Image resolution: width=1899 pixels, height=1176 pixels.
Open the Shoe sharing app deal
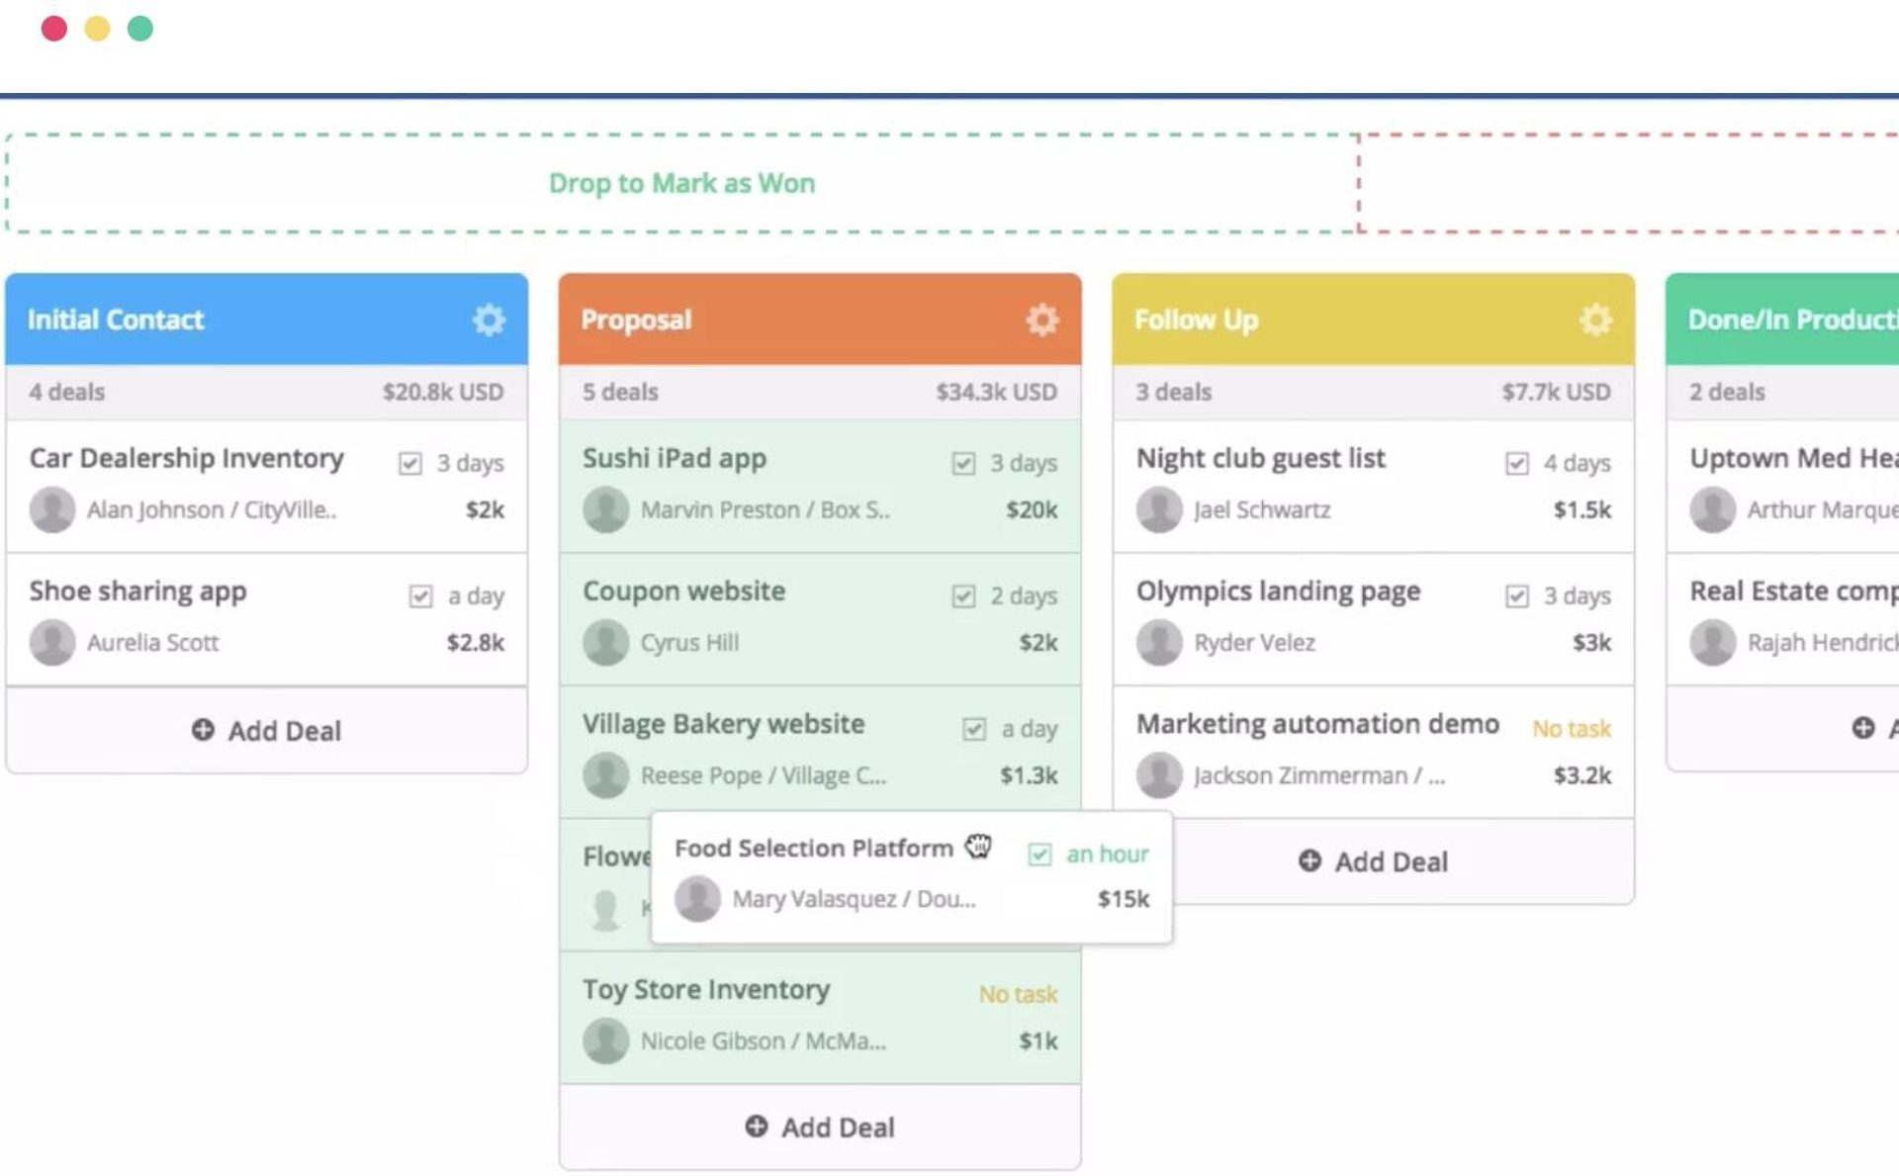tap(137, 591)
